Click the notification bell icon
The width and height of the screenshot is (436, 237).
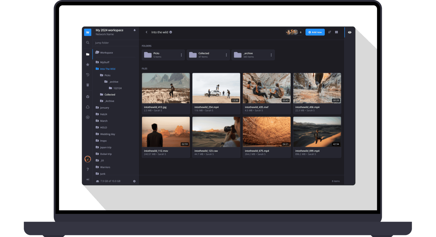tap(134, 30)
